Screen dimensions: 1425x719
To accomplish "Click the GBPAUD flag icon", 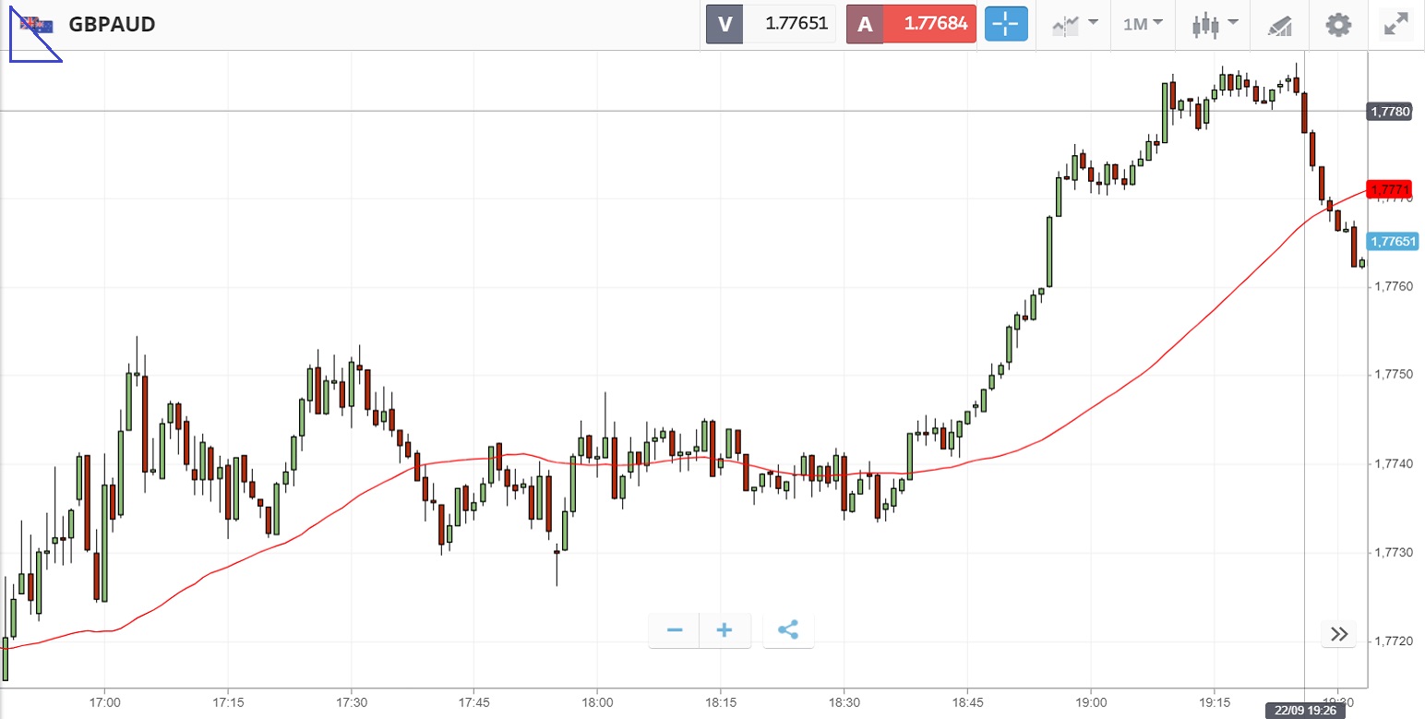I will pos(37,25).
